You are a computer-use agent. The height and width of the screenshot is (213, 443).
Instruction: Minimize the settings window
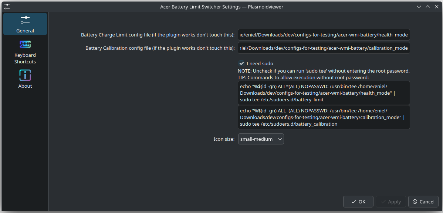(419, 7)
